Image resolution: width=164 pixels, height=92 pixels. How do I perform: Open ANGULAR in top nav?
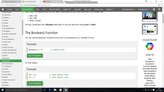click(x=99, y=9)
